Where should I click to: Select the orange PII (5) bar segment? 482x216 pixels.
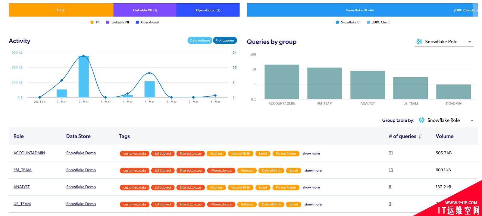61,10
